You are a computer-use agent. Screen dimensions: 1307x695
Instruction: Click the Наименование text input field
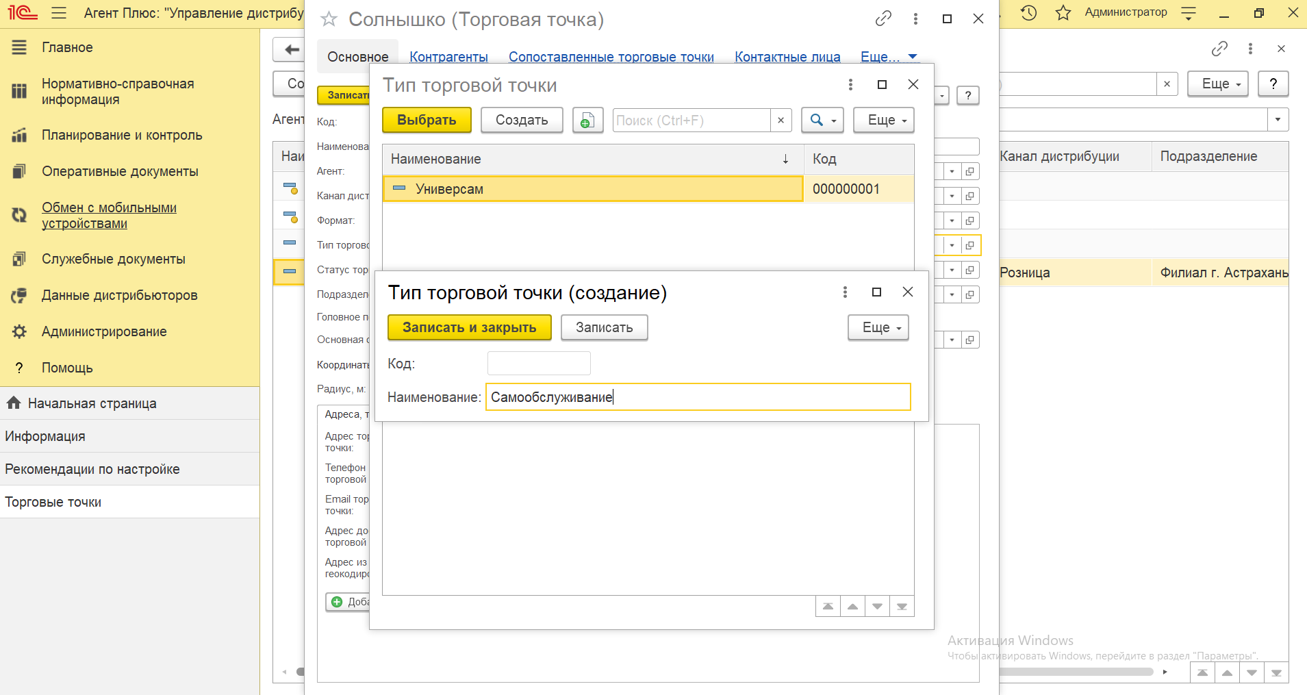[697, 397]
